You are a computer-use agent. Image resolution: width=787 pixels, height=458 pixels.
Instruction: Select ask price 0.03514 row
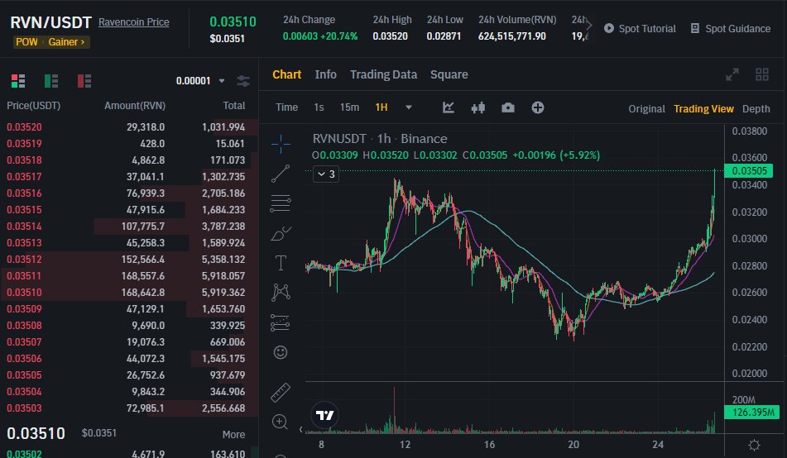point(129,227)
